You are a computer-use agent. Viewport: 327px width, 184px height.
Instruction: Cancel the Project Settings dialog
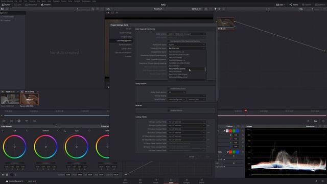pyautogui.click(x=192, y=157)
